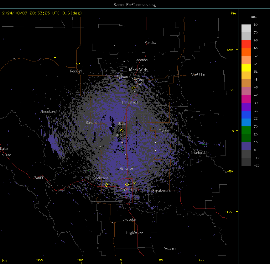This screenshot has height=264, width=270.
Task: Click the HighRiver city label
Action: 135,233
